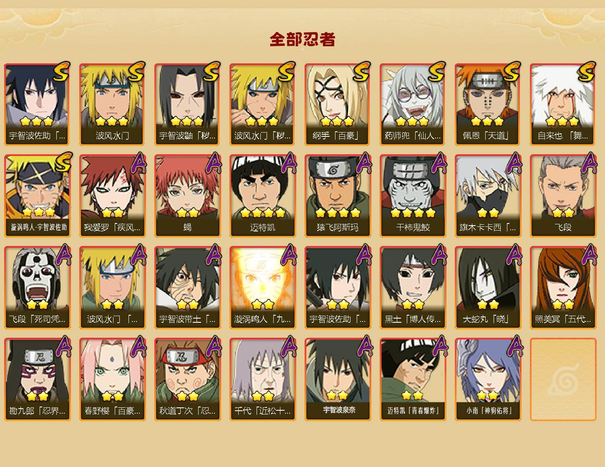Select the 千代 elderly ninja card
This screenshot has height=467, width=605.
262,379
